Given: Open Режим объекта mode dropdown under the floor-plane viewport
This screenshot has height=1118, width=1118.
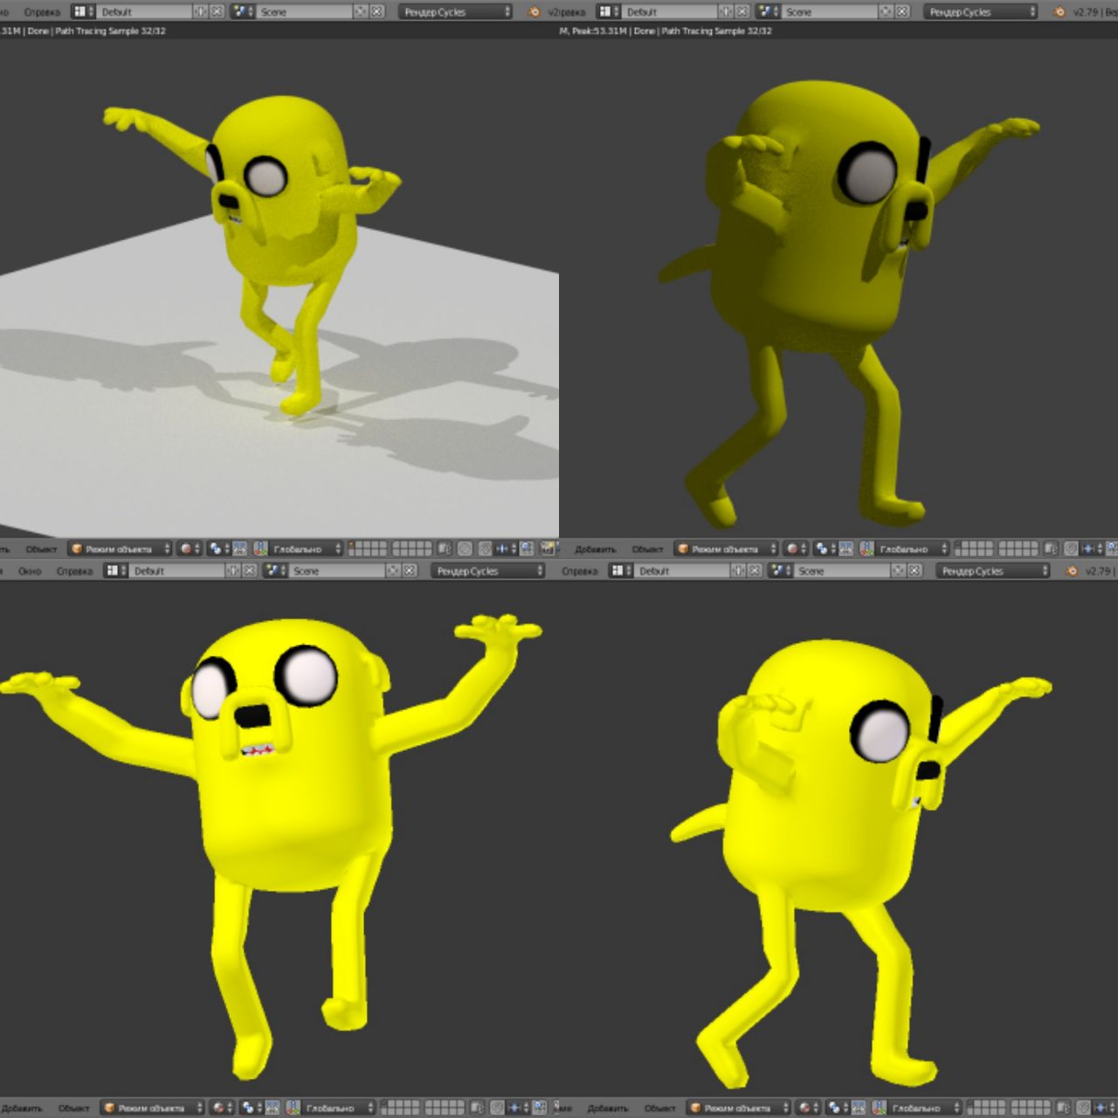Looking at the screenshot, I should (x=120, y=549).
